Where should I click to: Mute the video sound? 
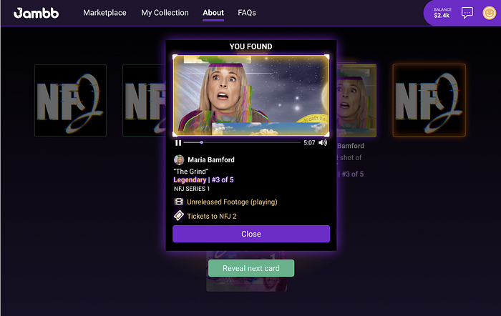pyautogui.click(x=323, y=143)
